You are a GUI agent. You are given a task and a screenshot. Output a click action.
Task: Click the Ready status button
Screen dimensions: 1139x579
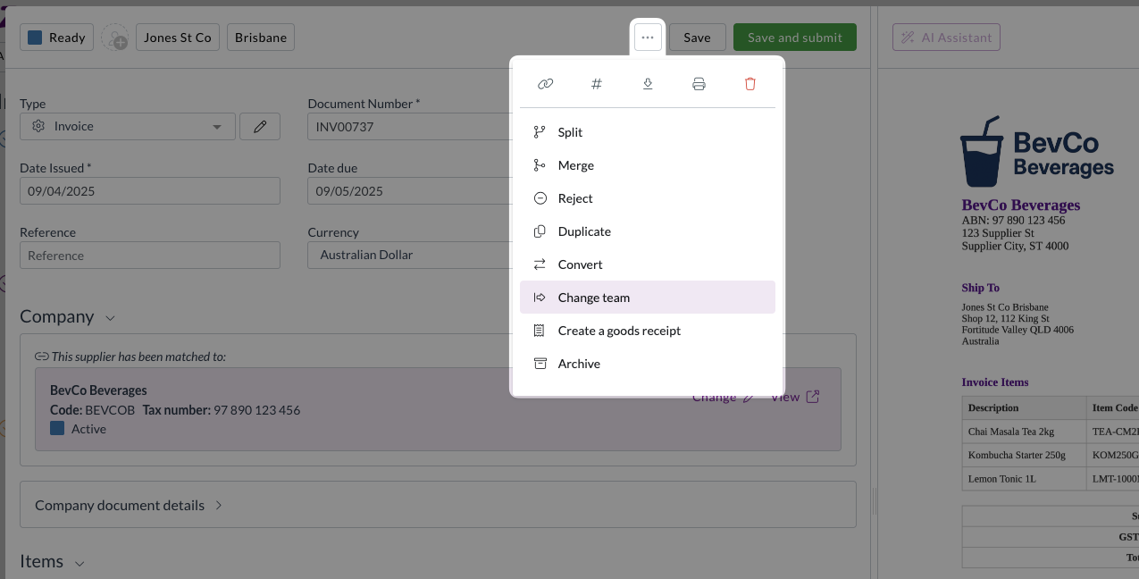click(56, 38)
